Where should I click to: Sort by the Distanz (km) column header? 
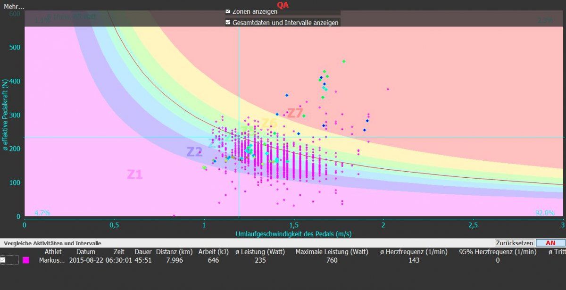174,252
